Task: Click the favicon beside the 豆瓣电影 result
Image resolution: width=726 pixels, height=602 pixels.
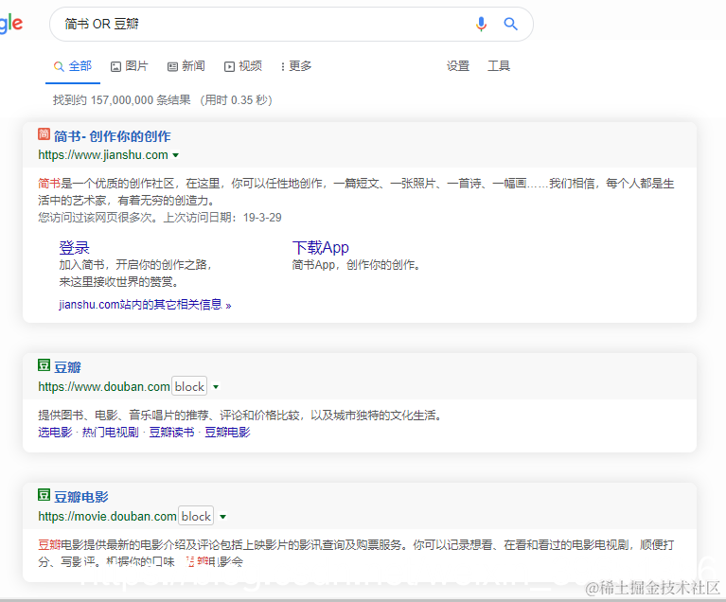Action: [44, 495]
